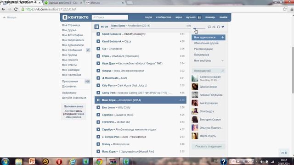The width and height of the screenshot is (294, 165).
Task: Click выйти to log out
Action: [223, 17]
